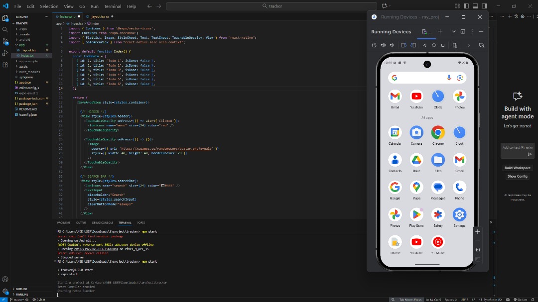538x302 pixels.
Task: Open the YT Music app on emulator
Action: pyautogui.click(x=438, y=245)
